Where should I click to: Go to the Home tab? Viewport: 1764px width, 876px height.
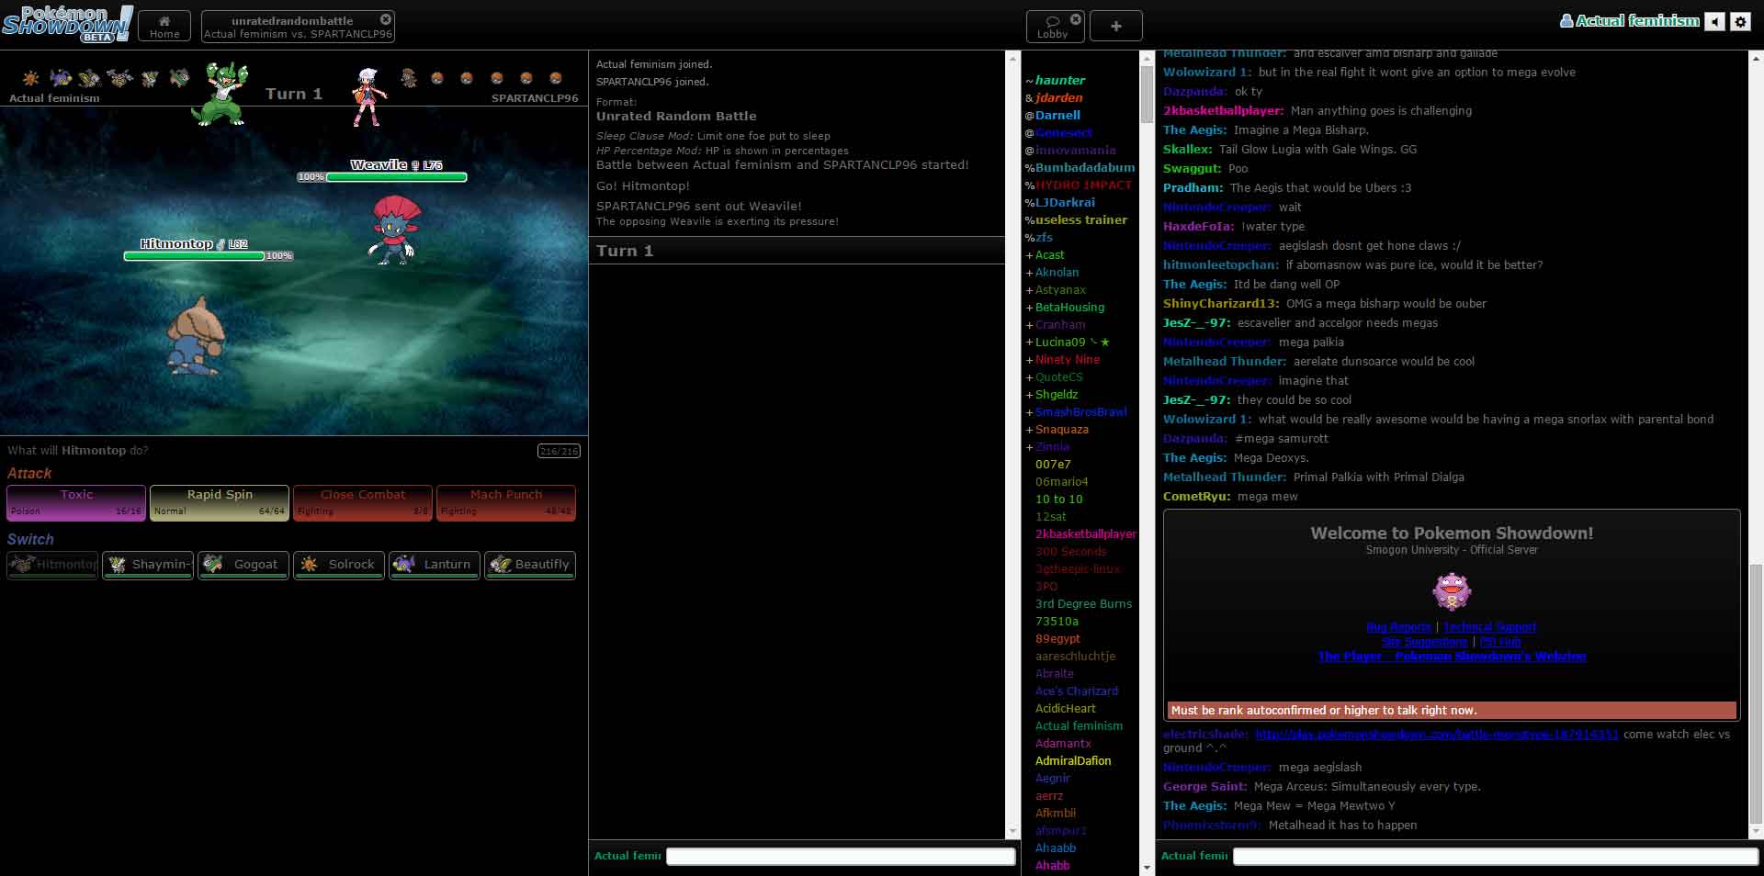click(x=164, y=26)
